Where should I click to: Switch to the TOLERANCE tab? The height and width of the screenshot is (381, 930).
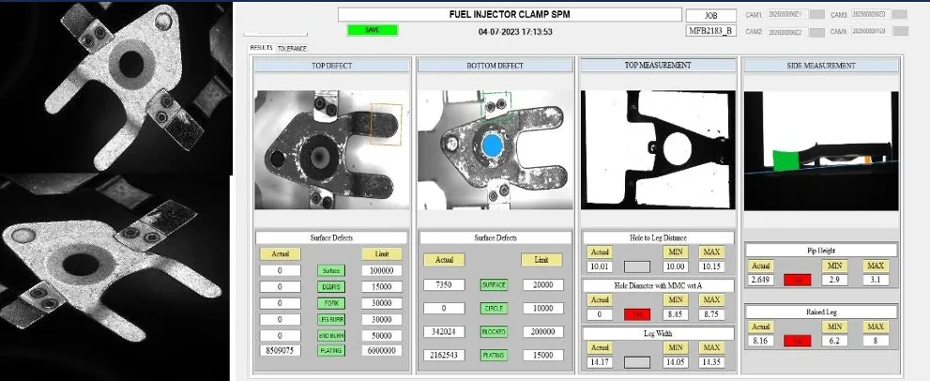[292, 48]
